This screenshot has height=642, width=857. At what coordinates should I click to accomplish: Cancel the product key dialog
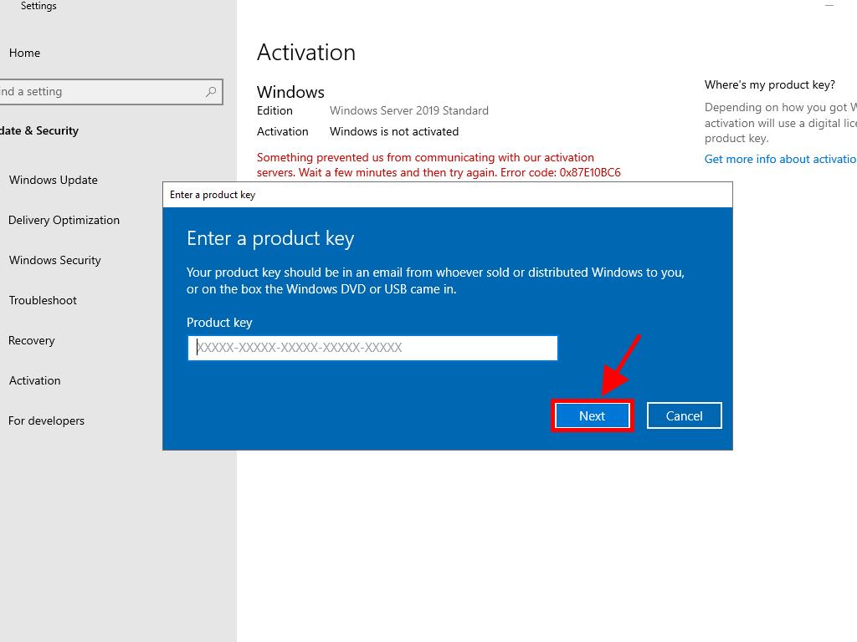click(685, 416)
